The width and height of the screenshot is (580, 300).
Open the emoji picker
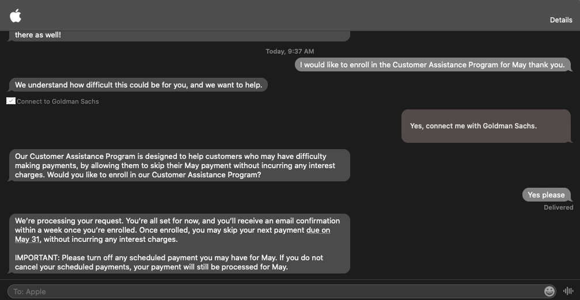tap(549, 291)
